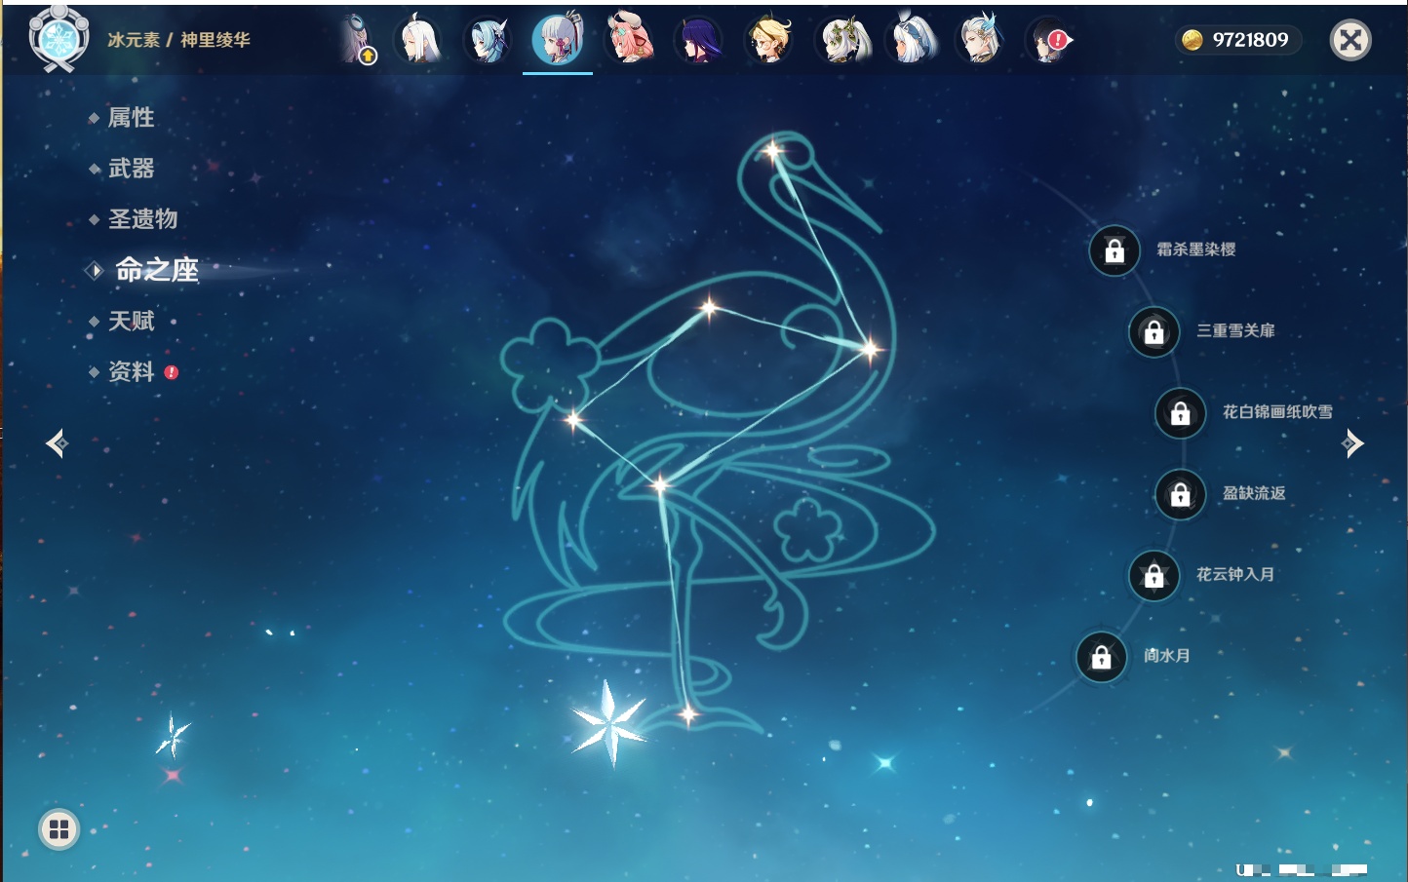
Task: Go to next character with right arrow
Action: coord(1352,444)
